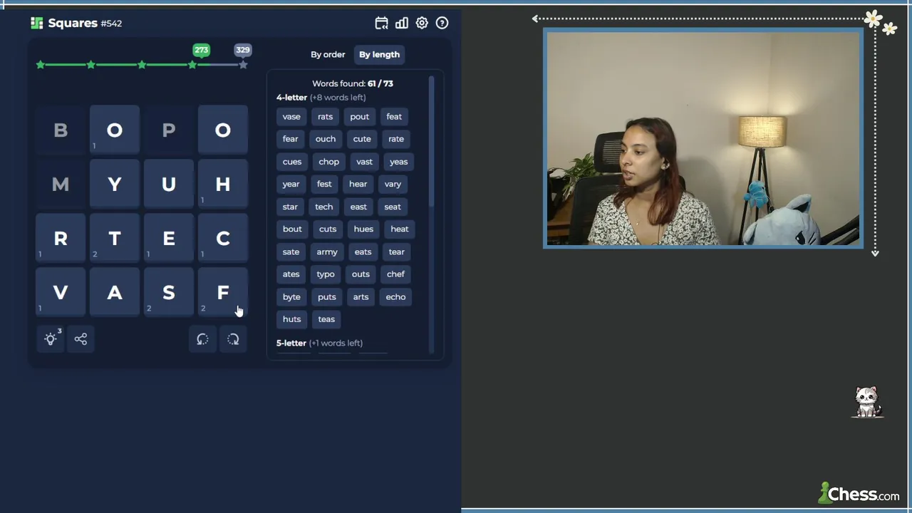
Task: Select the dimmed letter tile B
Action: [x=61, y=130]
